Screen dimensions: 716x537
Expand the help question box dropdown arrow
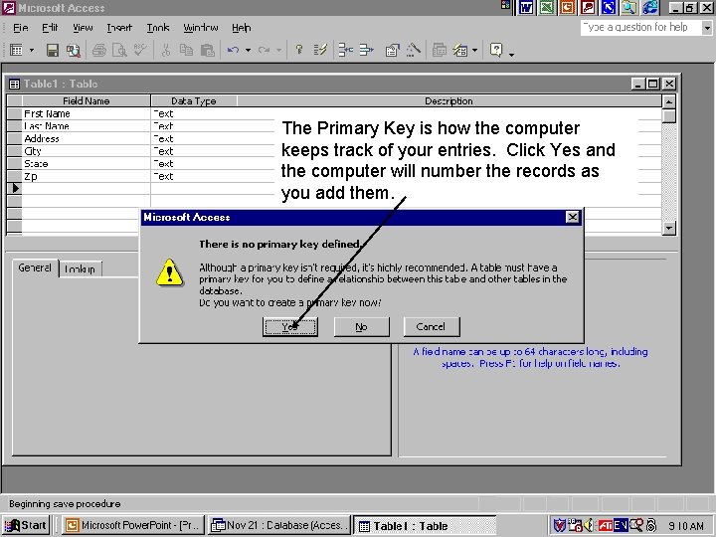pyautogui.click(x=707, y=28)
